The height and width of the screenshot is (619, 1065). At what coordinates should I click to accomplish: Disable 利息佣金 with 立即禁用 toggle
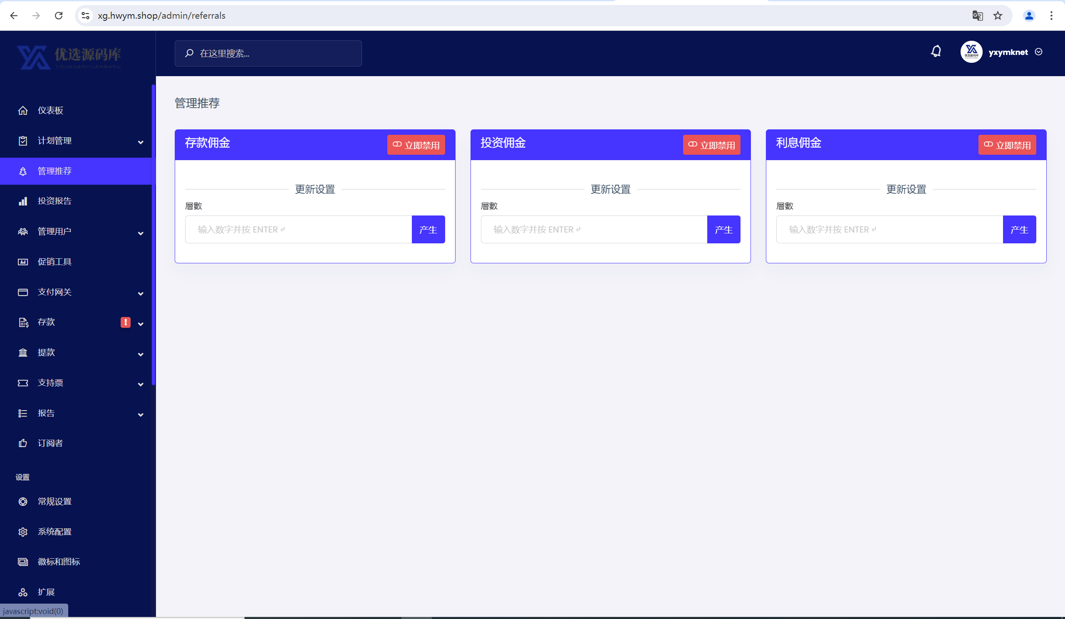(1007, 145)
